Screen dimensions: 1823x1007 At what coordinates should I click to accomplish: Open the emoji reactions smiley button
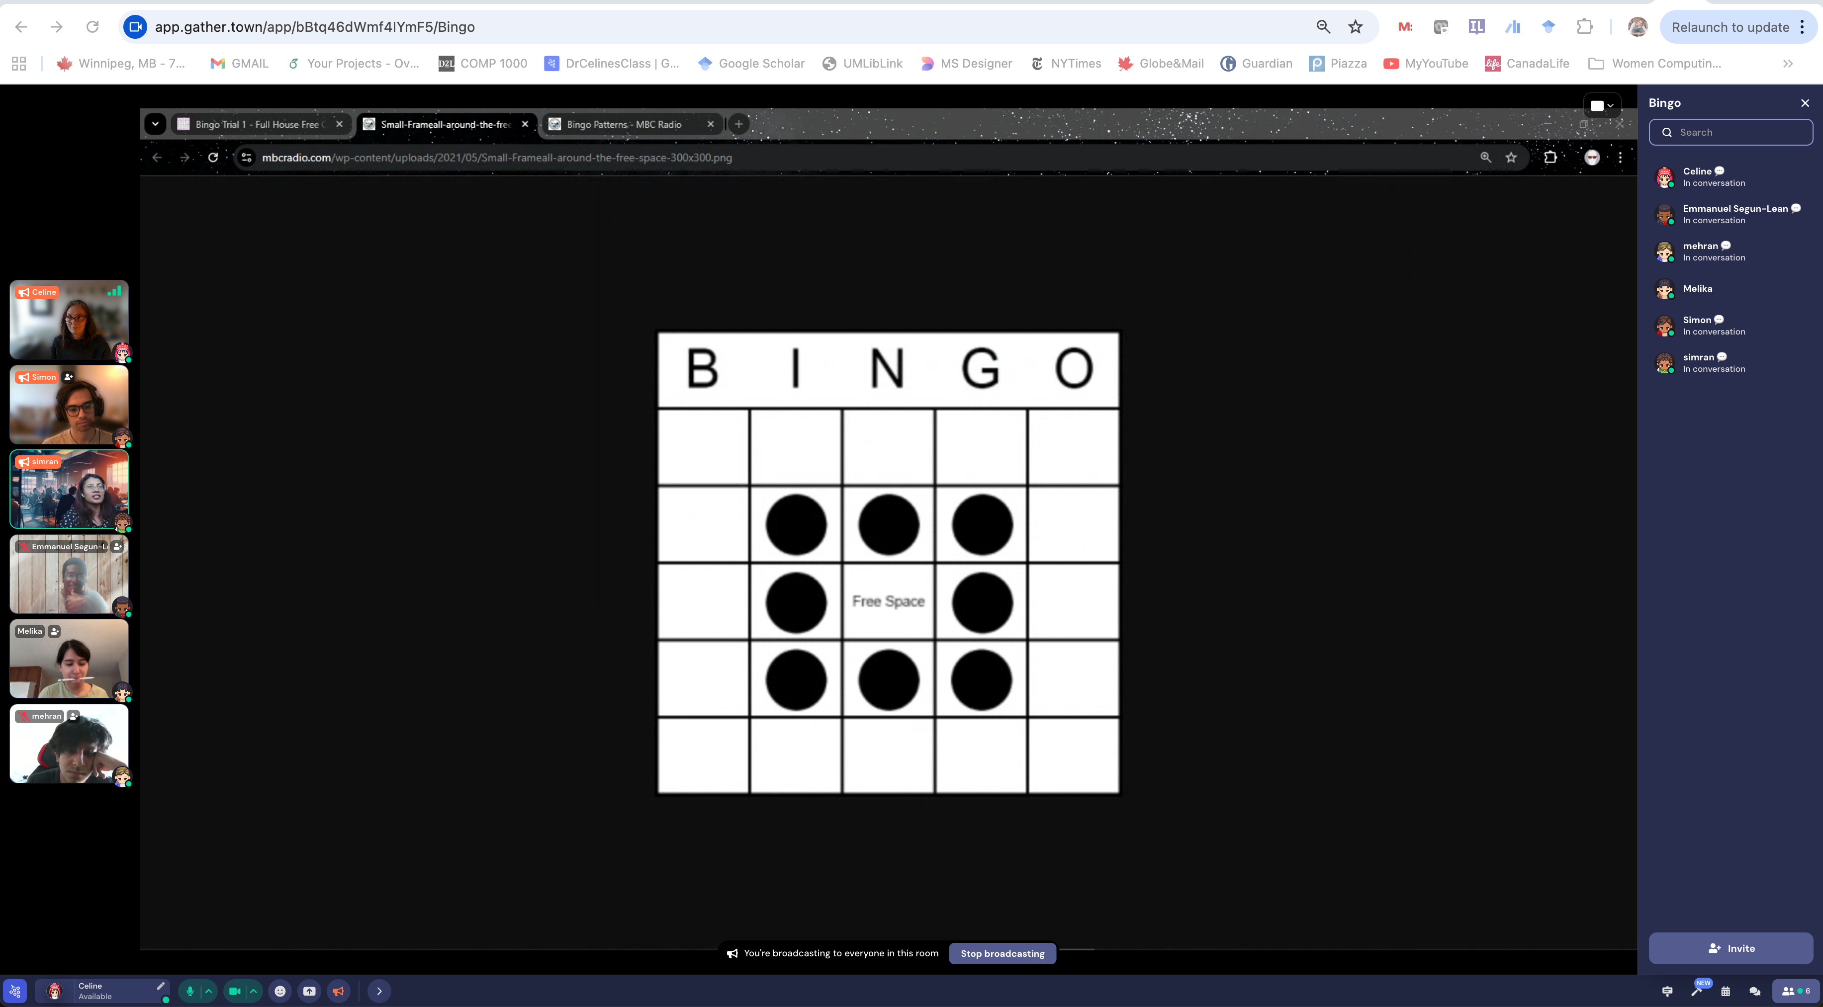click(x=280, y=991)
